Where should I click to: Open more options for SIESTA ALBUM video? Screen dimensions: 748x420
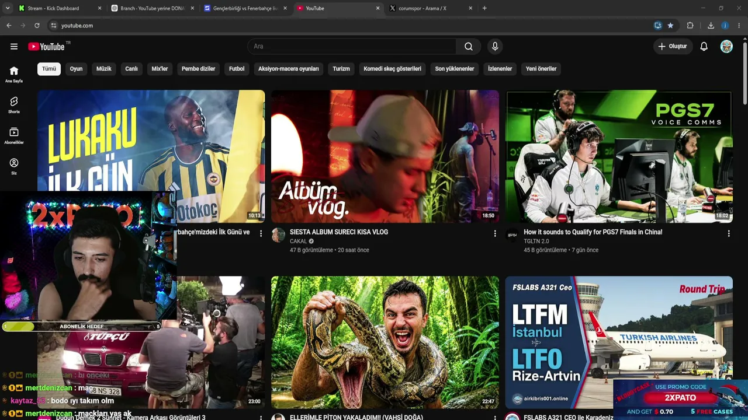coord(495,233)
